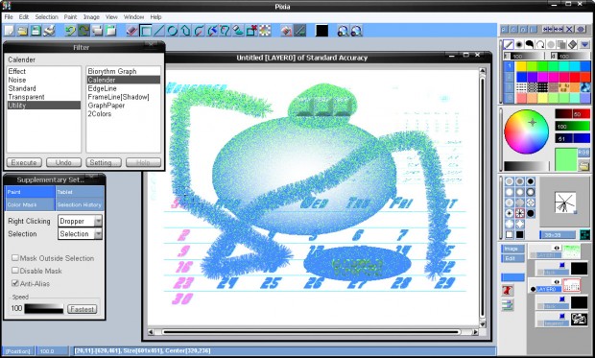
Task: Pick a hue on the color wheel
Action: [x=526, y=131]
